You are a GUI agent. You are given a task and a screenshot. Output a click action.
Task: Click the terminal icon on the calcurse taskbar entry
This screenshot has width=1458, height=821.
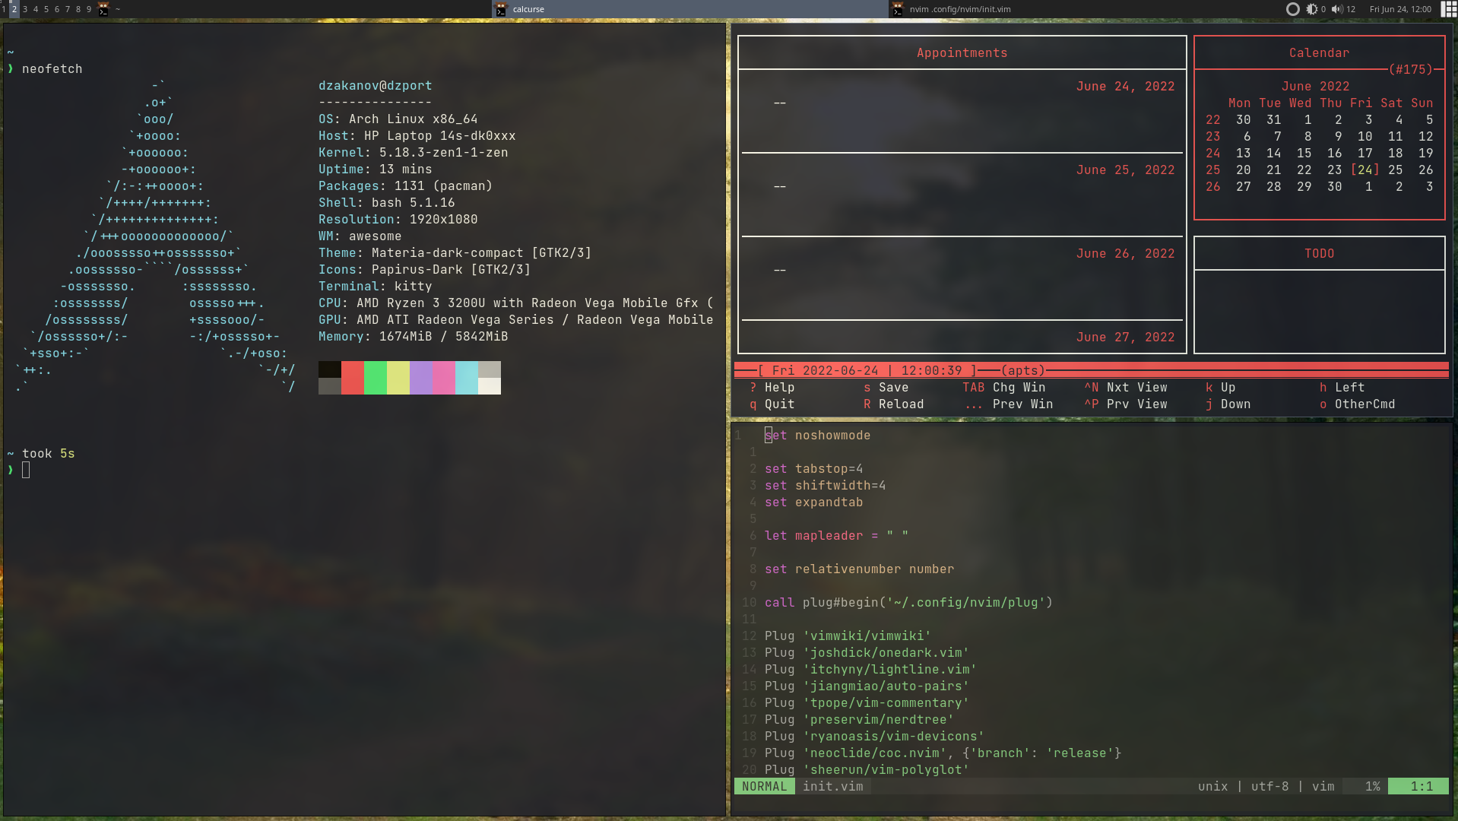[x=500, y=9]
